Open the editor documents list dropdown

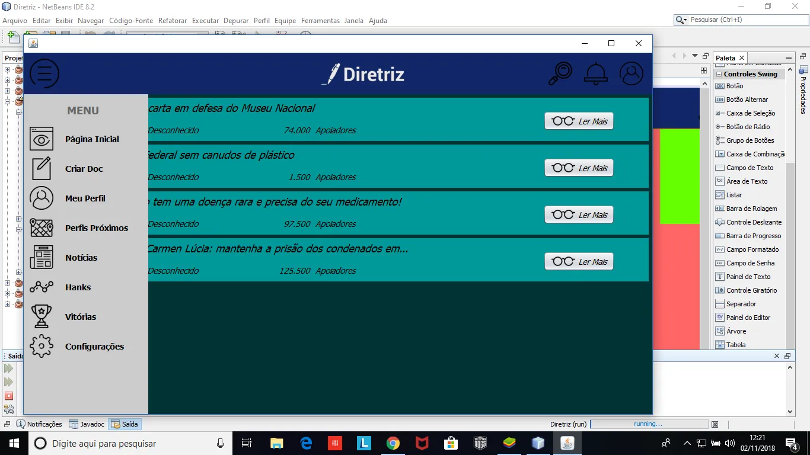coord(695,56)
